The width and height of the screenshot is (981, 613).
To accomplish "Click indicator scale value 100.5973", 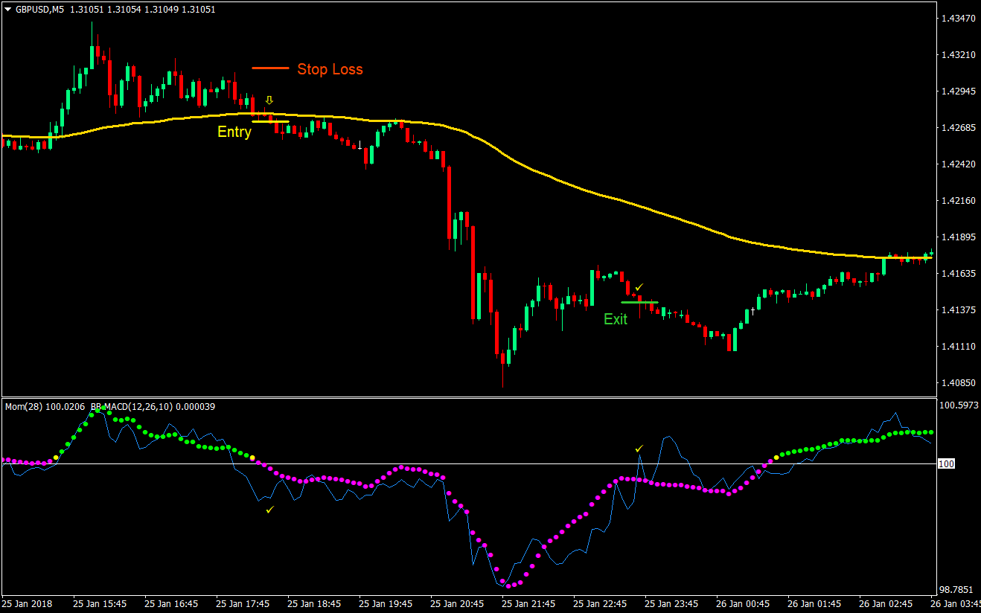I will click(959, 406).
